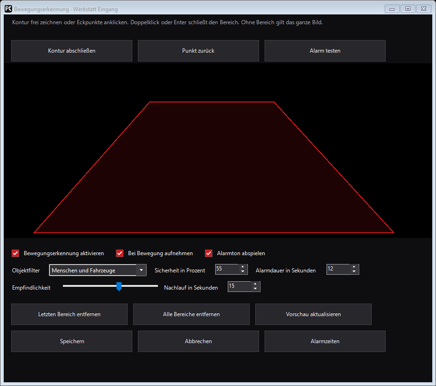Viewport: 436px width, 386px height.
Task: Focus the Sicherheit in Prozent field
Action: click(227, 269)
